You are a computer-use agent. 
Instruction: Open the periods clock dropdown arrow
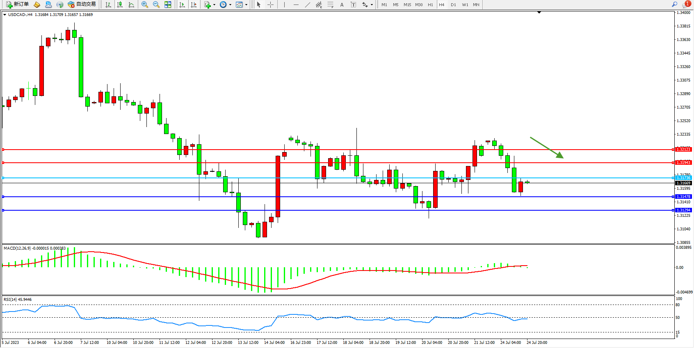[230, 5]
